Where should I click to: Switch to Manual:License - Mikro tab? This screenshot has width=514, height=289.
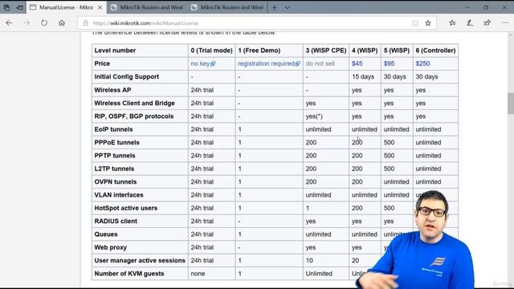pyautogui.click(x=66, y=7)
